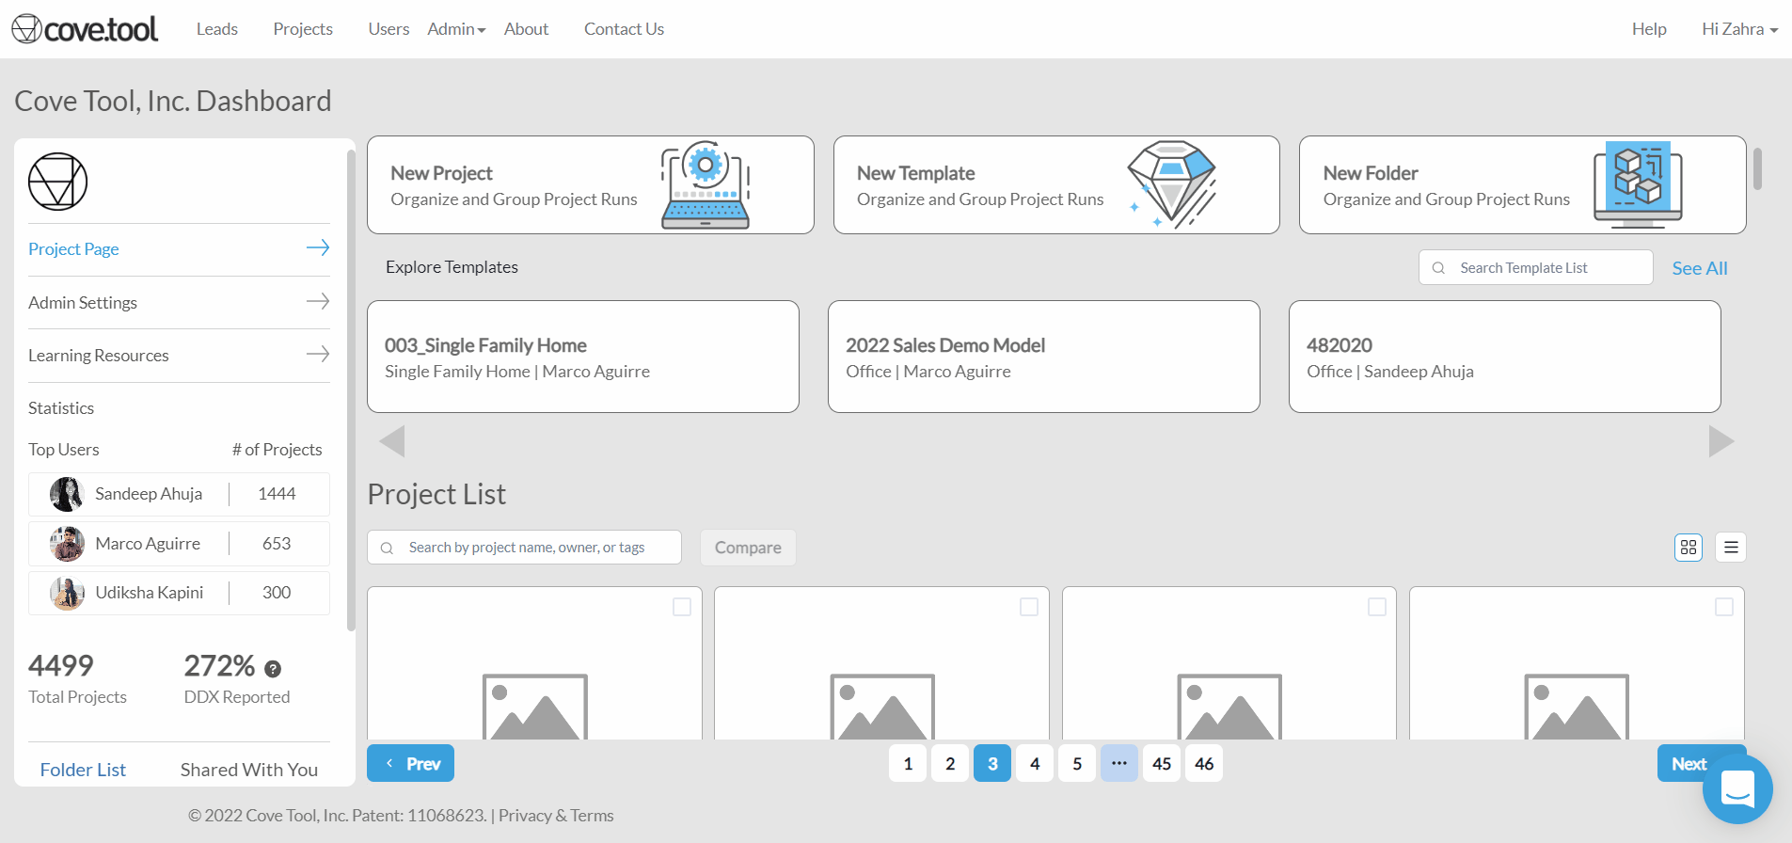Click the DDX Reported help question icon

point(273,669)
